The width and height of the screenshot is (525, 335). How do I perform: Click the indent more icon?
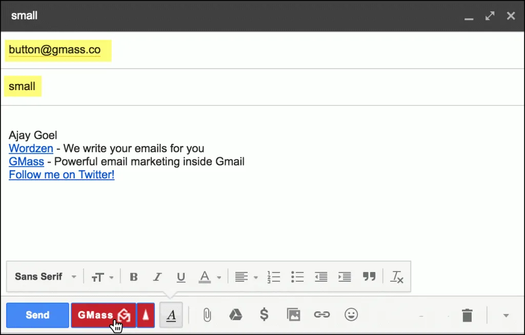[x=345, y=277]
